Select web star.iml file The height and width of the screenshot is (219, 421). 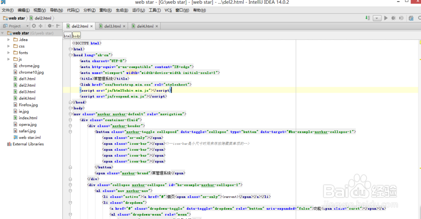tap(27, 137)
